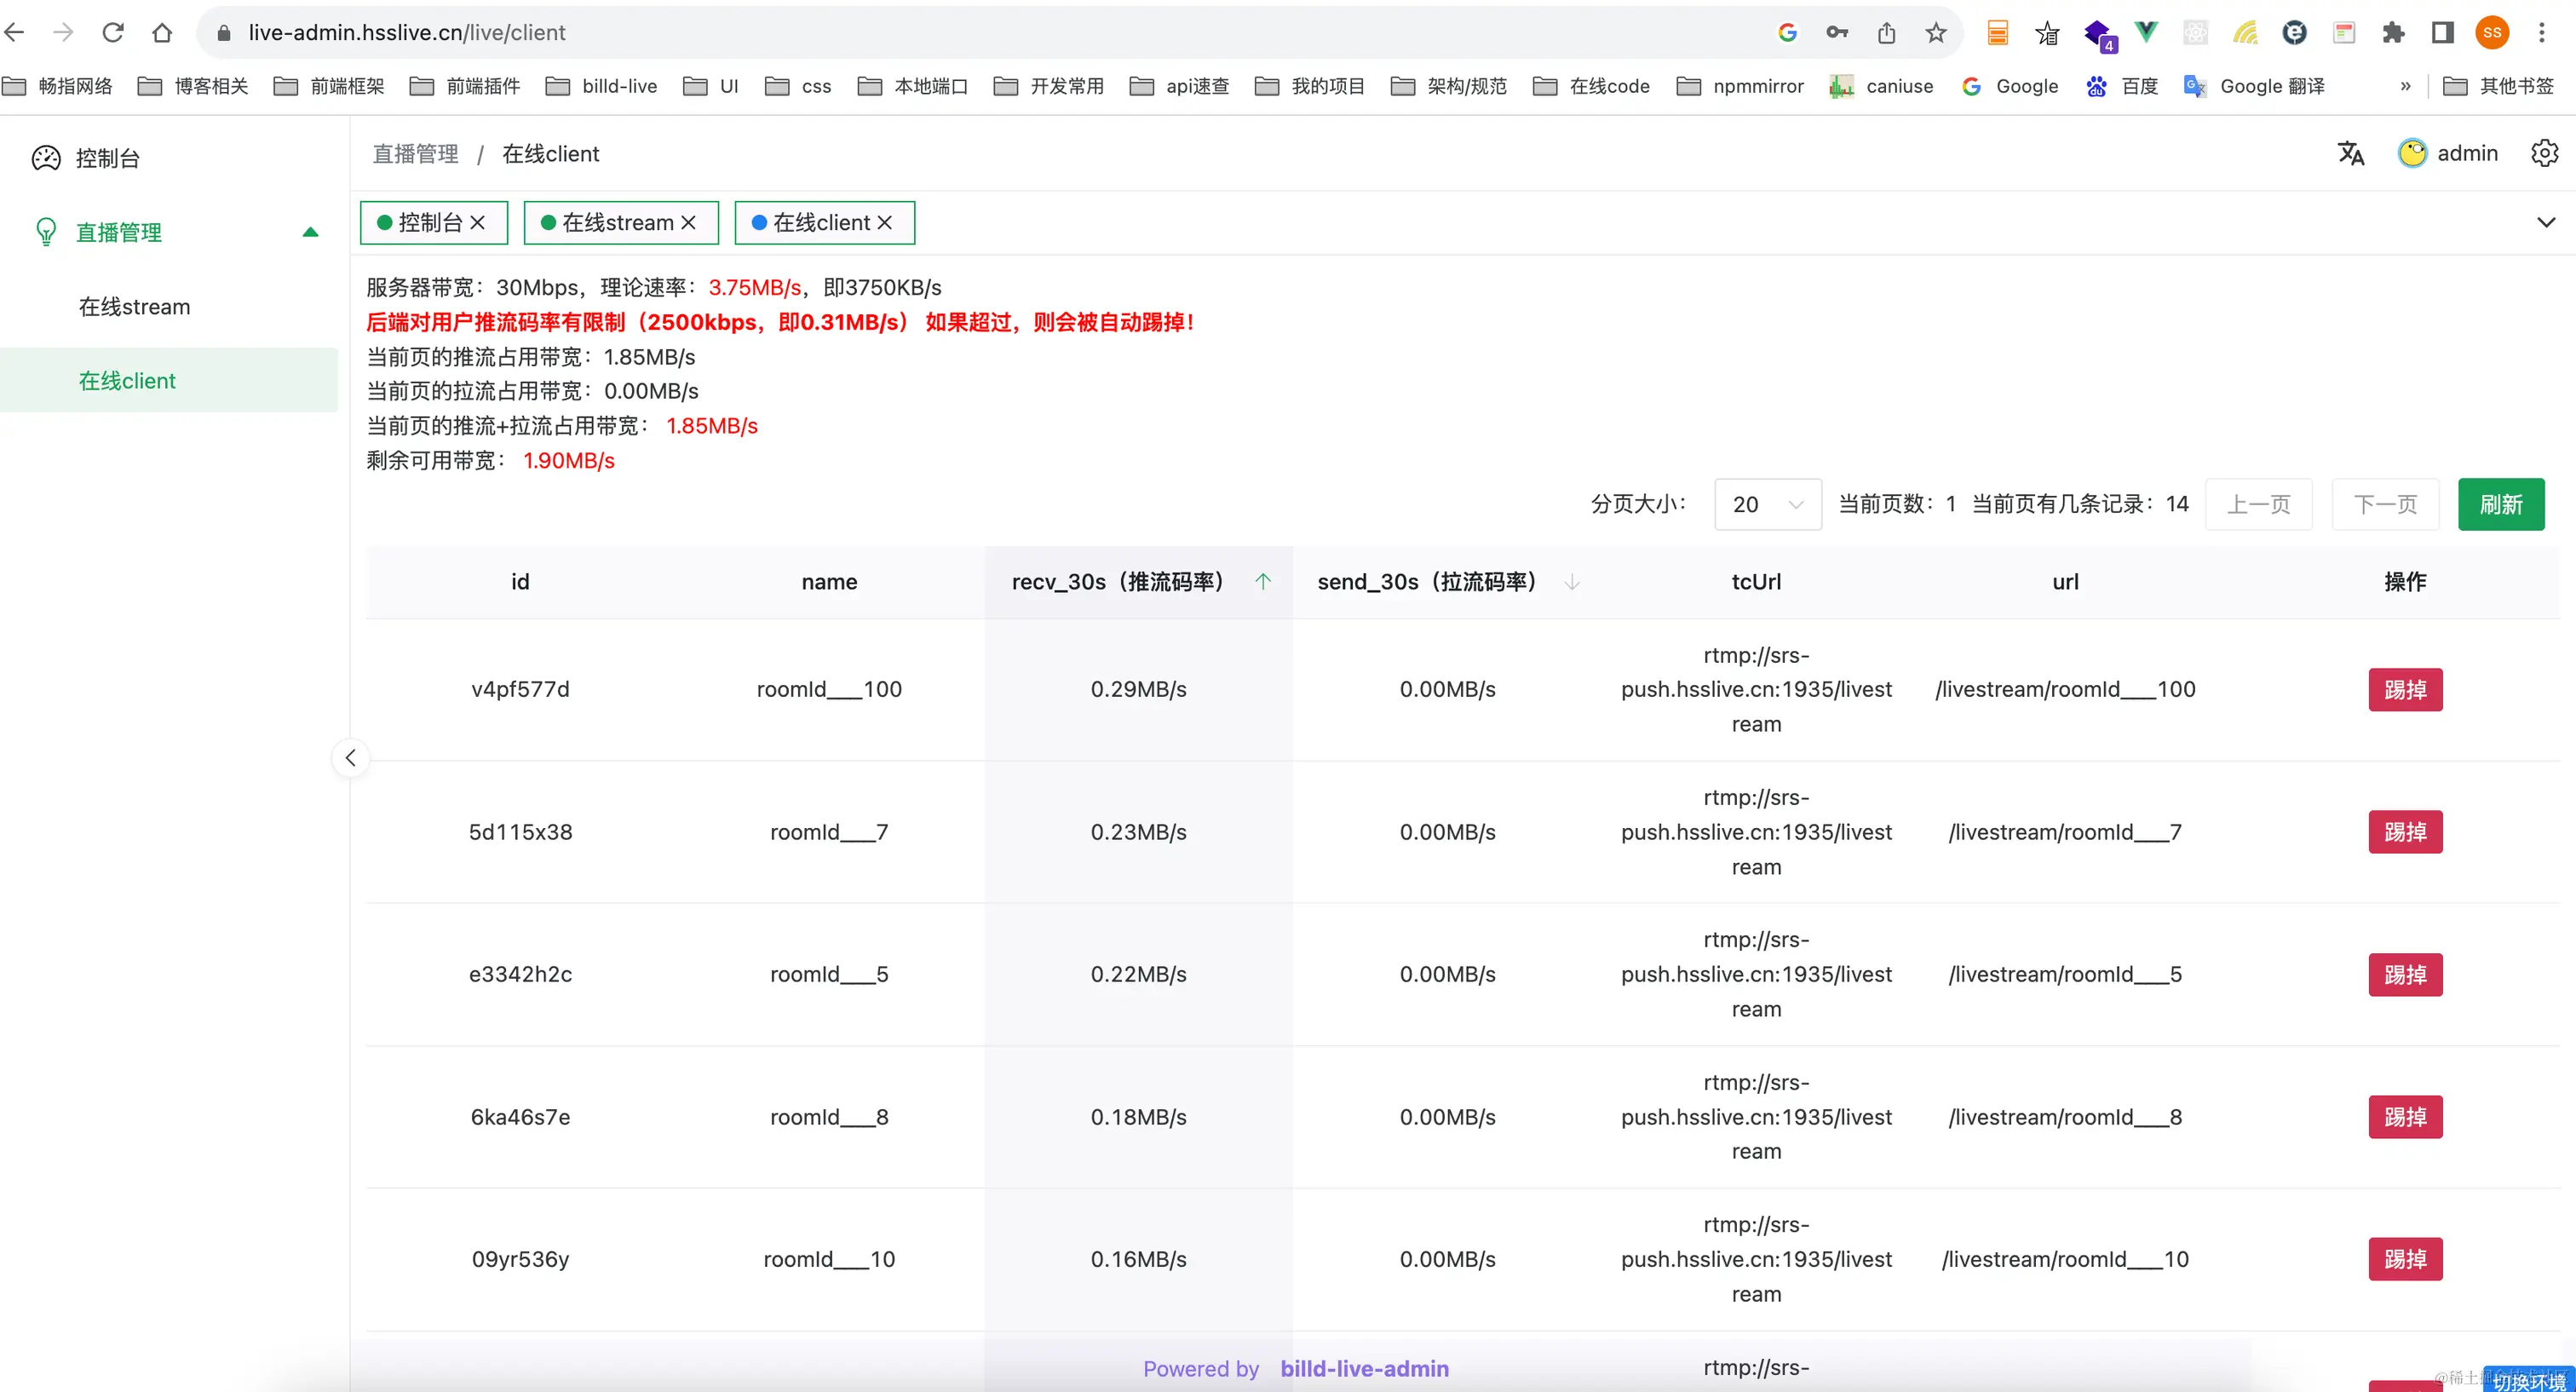Click the 下一页 button
The image size is (2576, 1392).
coord(2385,504)
